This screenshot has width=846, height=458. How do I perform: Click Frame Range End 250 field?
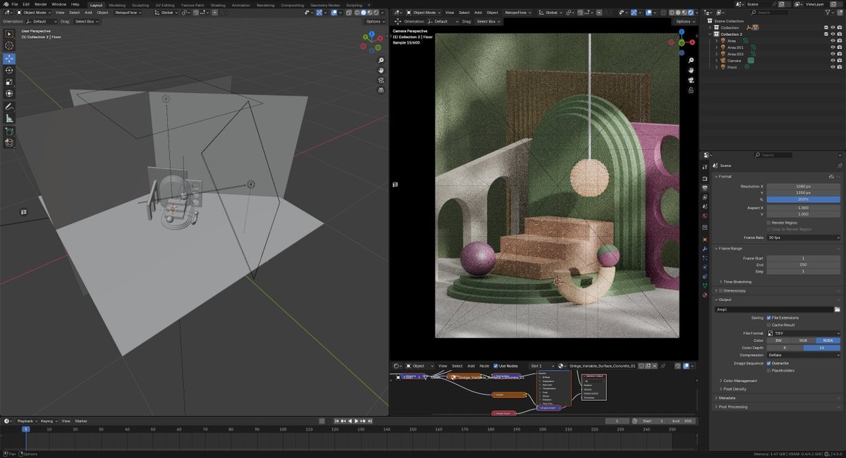(804, 265)
